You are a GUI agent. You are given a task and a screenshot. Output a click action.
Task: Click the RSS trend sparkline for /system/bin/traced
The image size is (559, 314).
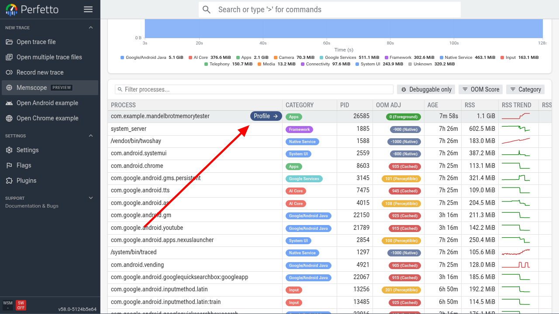click(516, 252)
